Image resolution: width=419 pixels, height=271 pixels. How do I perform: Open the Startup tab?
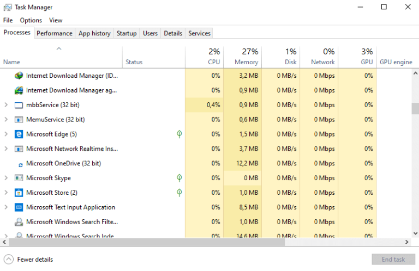(x=127, y=33)
